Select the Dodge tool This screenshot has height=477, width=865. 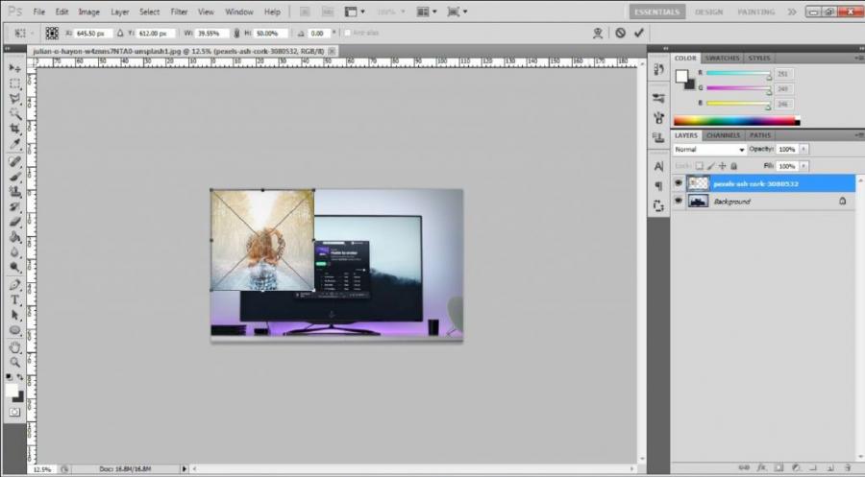(14, 268)
